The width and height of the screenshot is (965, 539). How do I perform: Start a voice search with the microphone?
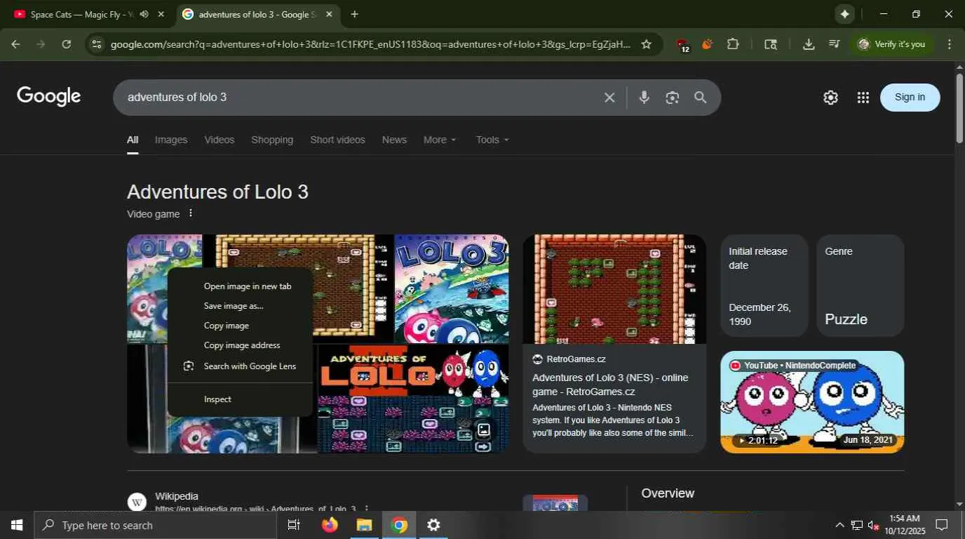[x=644, y=98]
